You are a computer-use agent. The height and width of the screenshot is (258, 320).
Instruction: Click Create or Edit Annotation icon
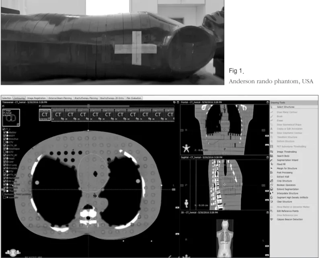[x=272, y=129]
